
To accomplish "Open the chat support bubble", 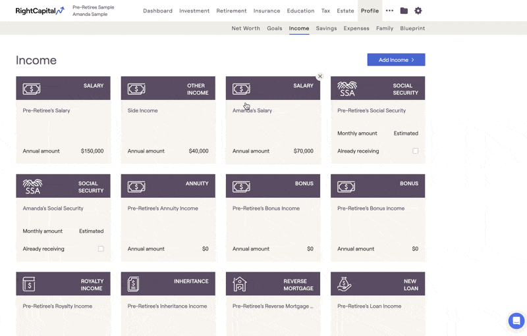I will click(x=516, y=321).
